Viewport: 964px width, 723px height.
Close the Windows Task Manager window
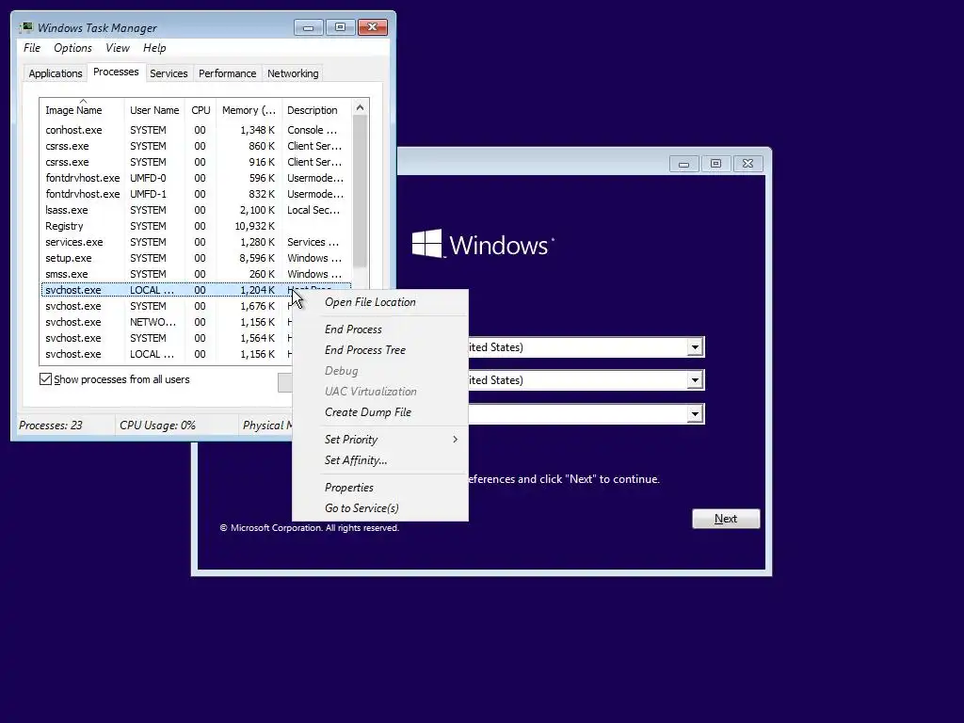click(372, 27)
